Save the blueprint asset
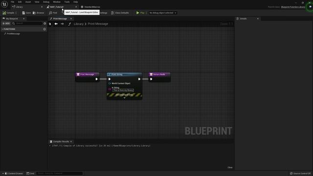The width and height of the screenshot is (313, 176). point(26,13)
